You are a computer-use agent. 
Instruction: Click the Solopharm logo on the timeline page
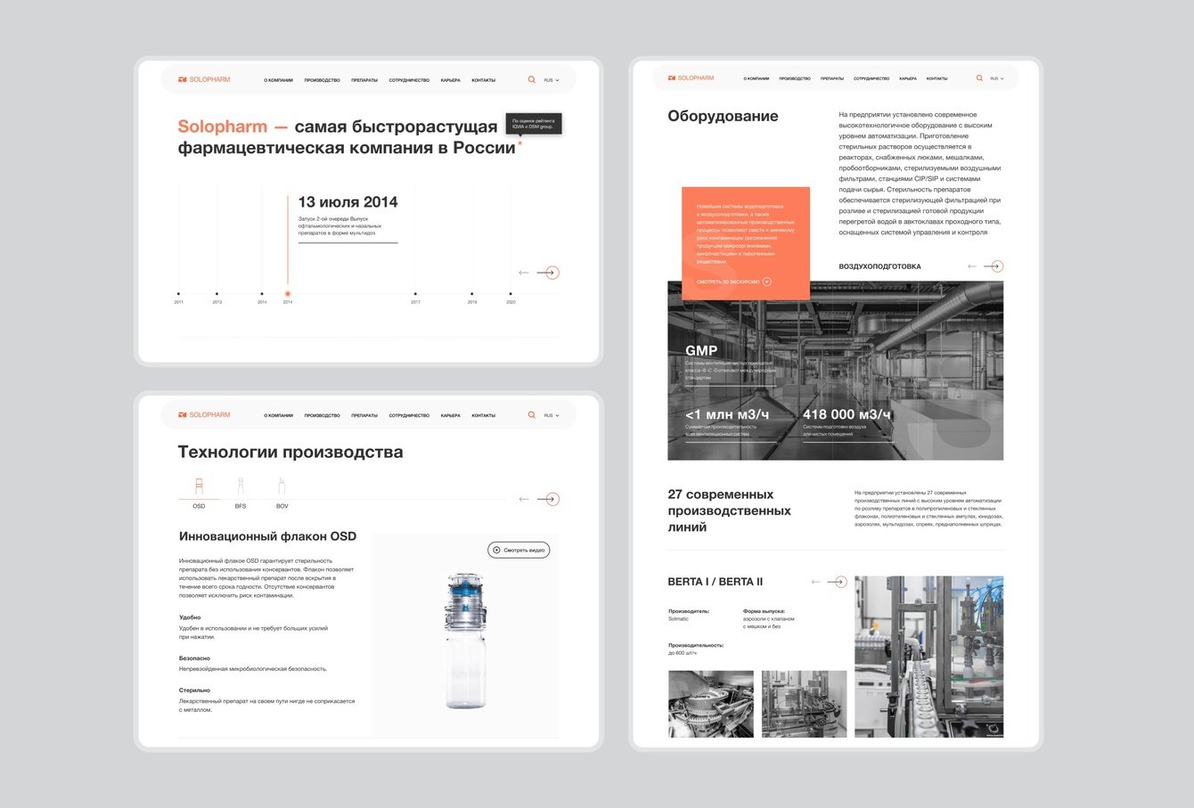pyautogui.click(x=204, y=80)
